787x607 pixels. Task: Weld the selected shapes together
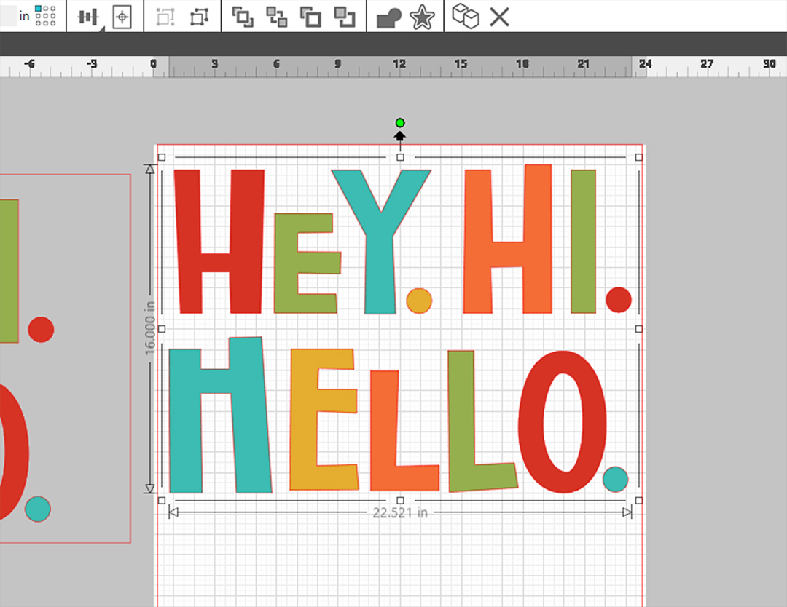(389, 17)
